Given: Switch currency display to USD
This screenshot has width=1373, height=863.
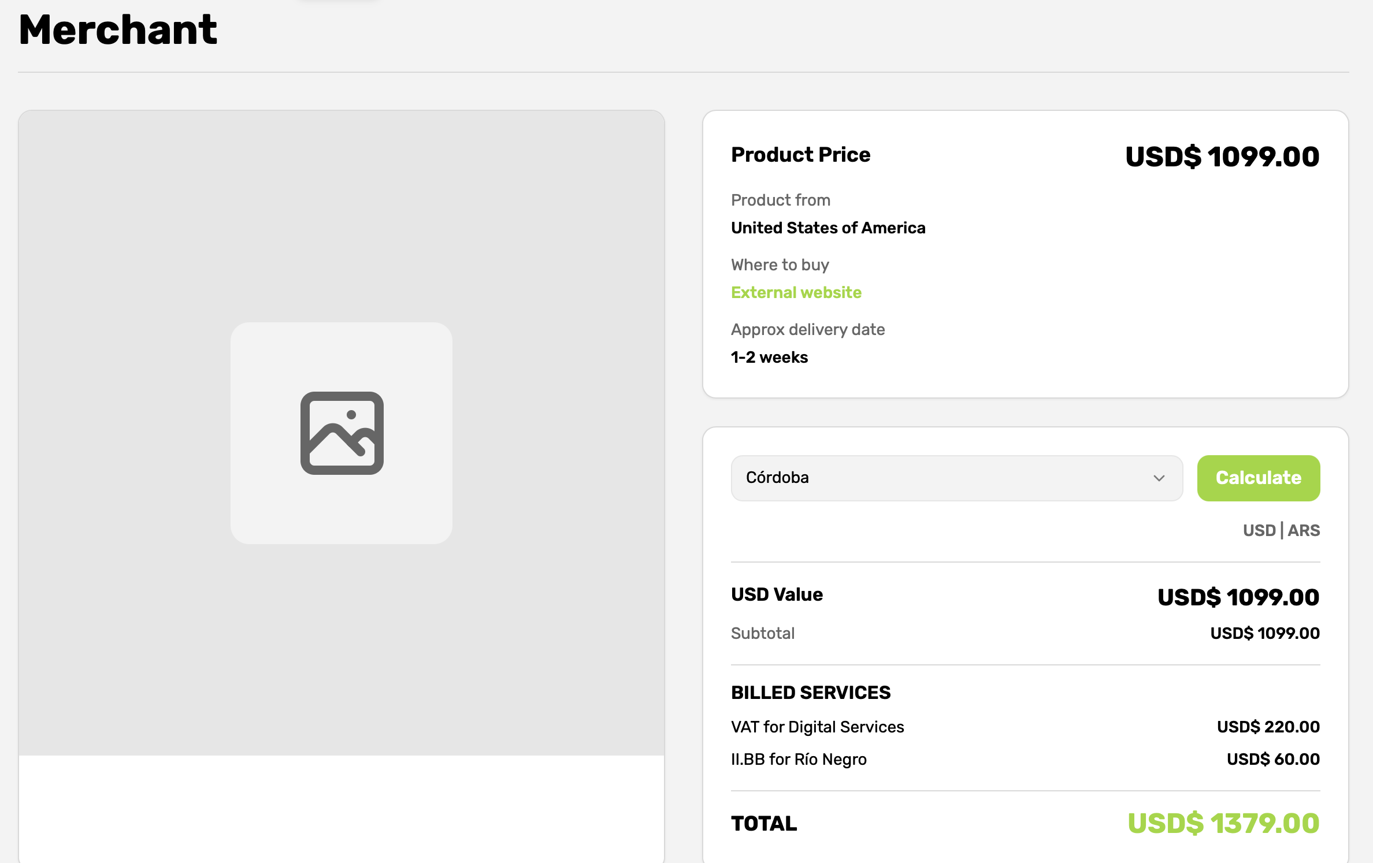Looking at the screenshot, I should (x=1259, y=530).
